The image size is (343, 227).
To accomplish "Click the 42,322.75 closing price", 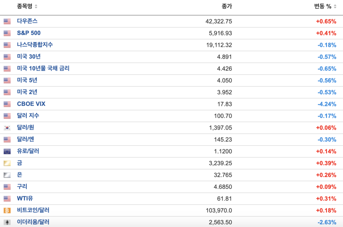I will point(219,21).
